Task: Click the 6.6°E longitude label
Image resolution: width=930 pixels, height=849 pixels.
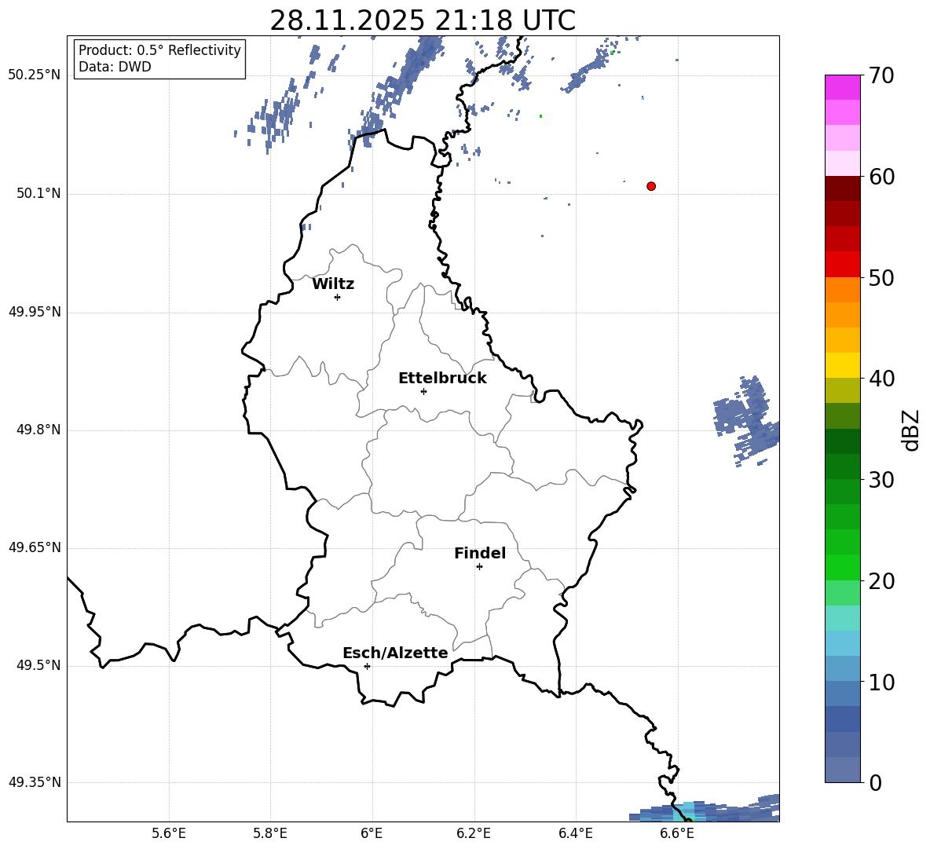Action: [x=677, y=833]
